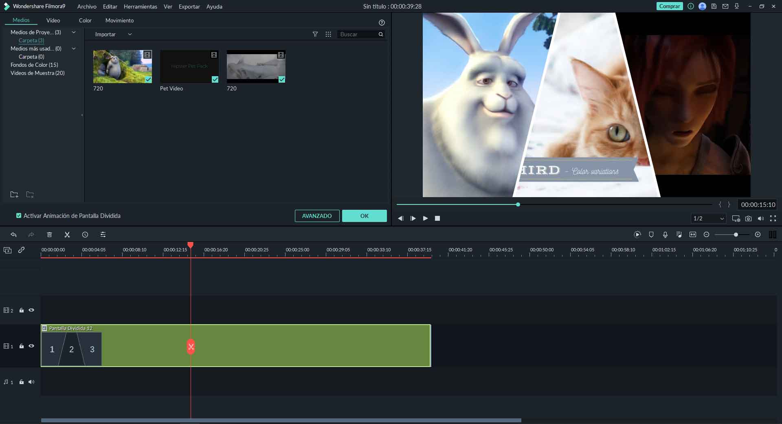The height and width of the screenshot is (424, 782).
Task: Click the render preview icon
Action: click(637, 235)
